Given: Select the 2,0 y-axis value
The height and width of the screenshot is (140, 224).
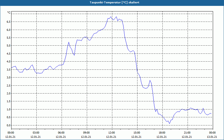Looking at the screenshot, I should [x=9, y=93].
